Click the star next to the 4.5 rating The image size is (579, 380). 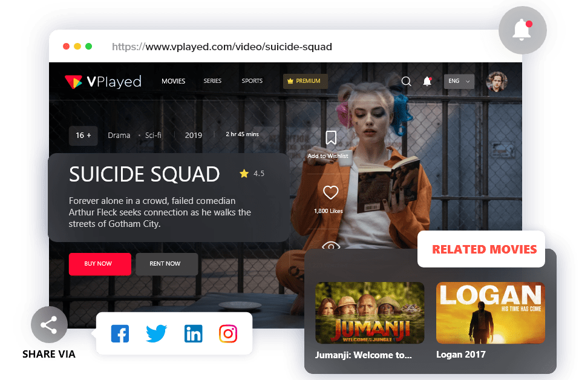(x=244, y=173)
